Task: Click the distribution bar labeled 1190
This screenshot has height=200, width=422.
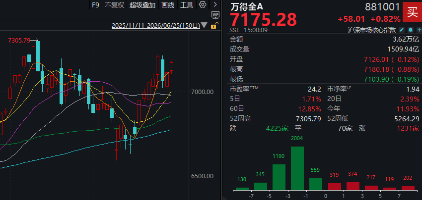Action: point(279,177)
